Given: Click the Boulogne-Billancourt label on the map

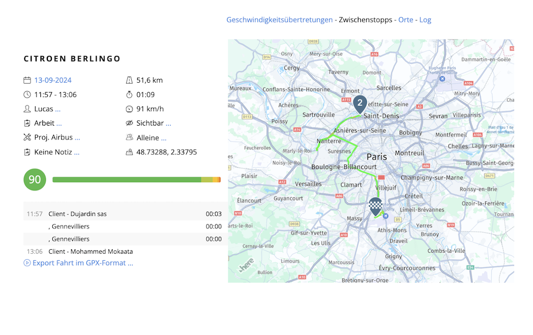Looking at the screenshot, I should (344, 167).
